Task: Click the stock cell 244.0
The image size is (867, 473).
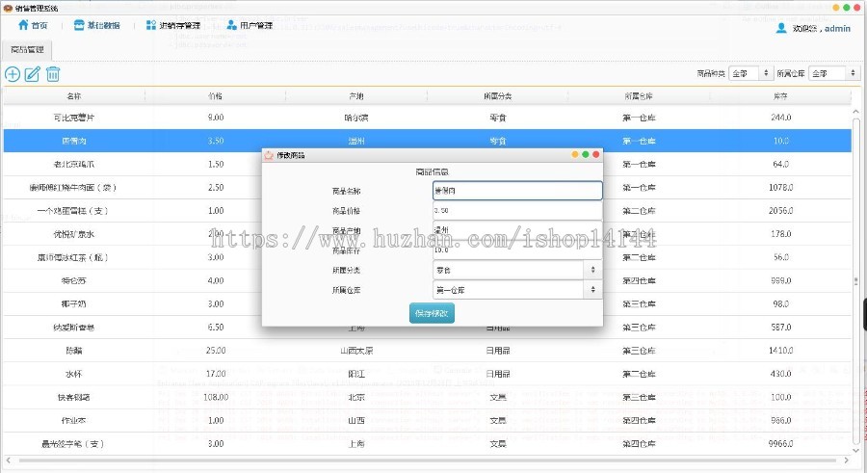Action: [x=780, y=118]
